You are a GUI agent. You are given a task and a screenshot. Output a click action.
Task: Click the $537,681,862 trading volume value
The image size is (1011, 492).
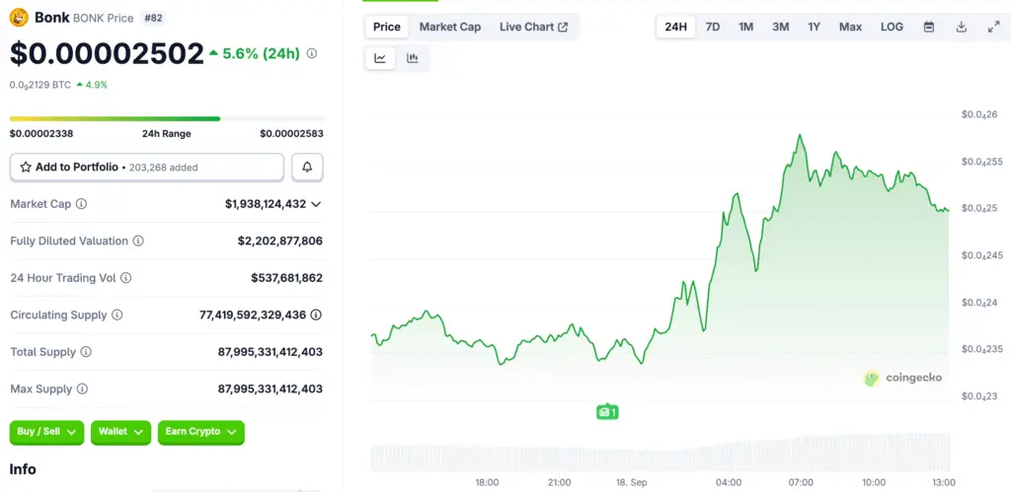287,278
